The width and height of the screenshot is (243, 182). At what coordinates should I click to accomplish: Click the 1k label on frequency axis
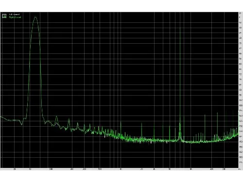pos(121,169)
